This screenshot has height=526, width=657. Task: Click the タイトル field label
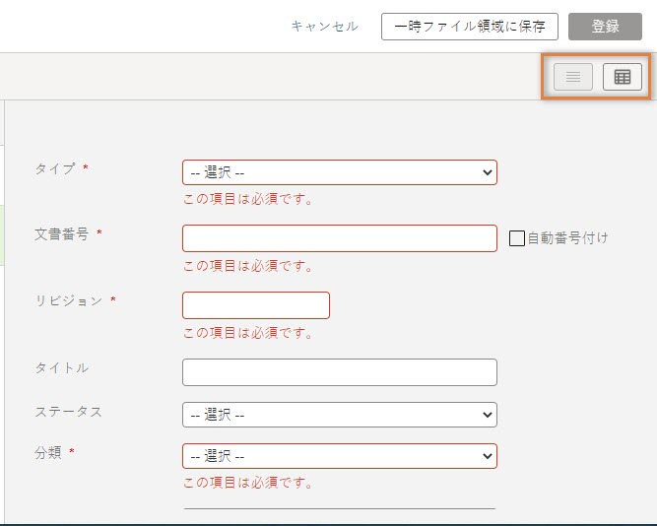[x=62, y=367]
